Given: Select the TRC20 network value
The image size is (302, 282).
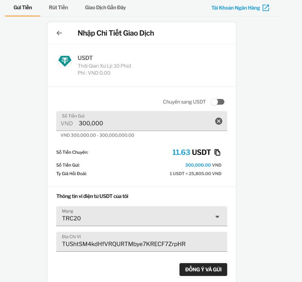Looking at the screenshot, I should pyautogui.click(x=72, y=218).
